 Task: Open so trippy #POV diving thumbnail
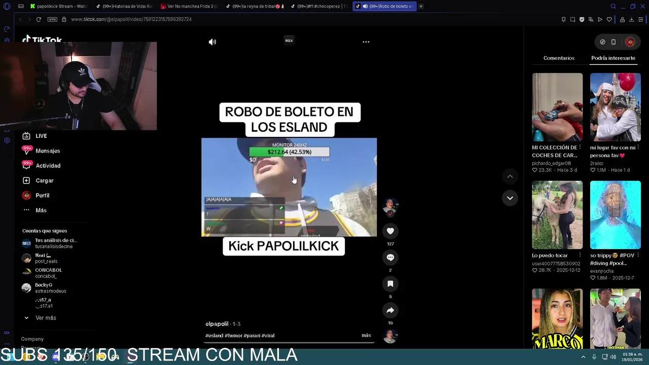[615, 215]
